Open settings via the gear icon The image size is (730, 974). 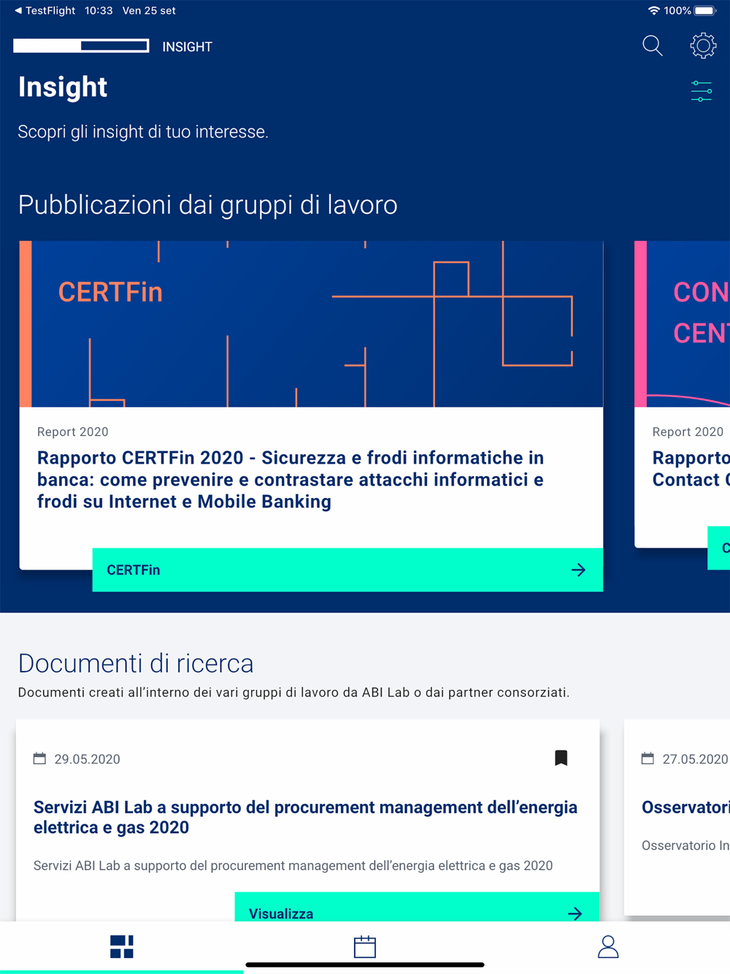point(703,45)
